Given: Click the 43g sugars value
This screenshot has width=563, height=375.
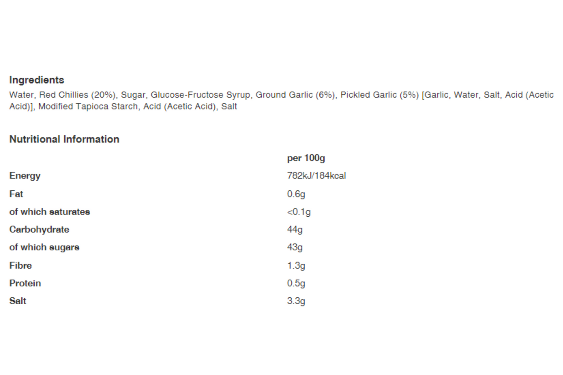Looking at the screenshot, I should [295, 248].
